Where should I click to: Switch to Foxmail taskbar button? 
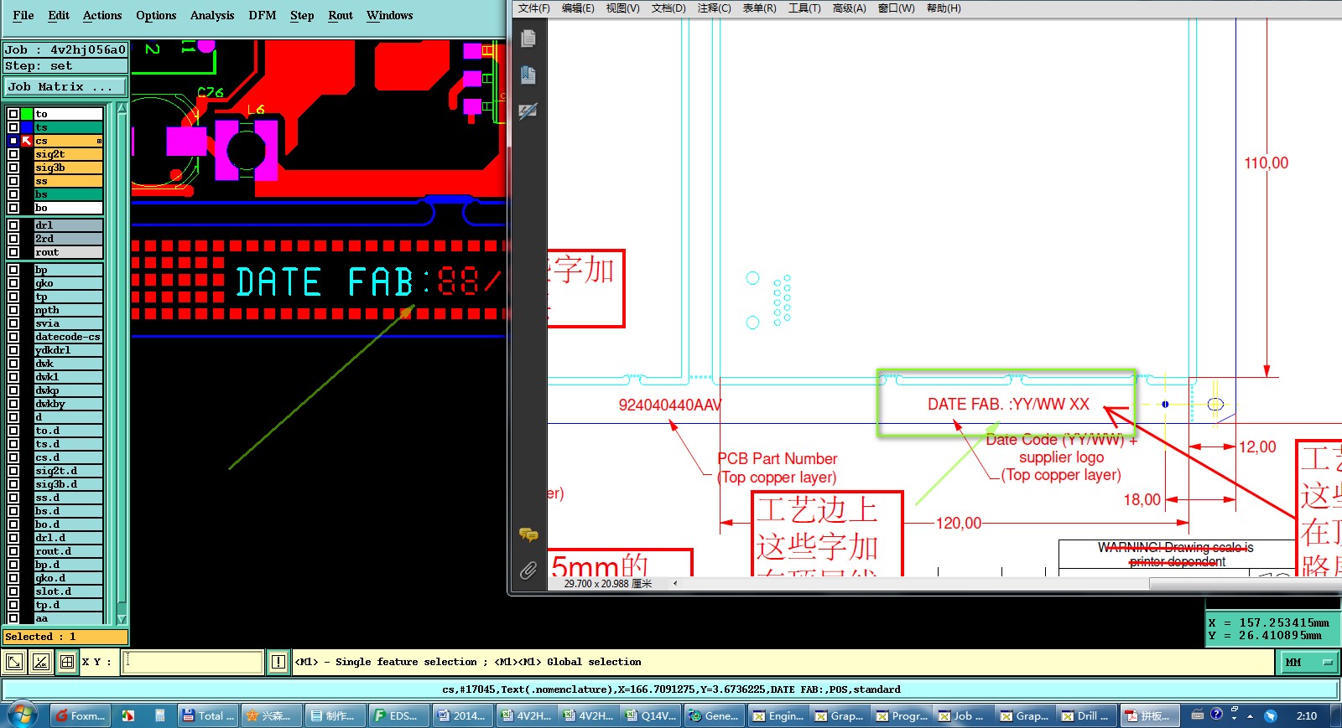[80, 715]
